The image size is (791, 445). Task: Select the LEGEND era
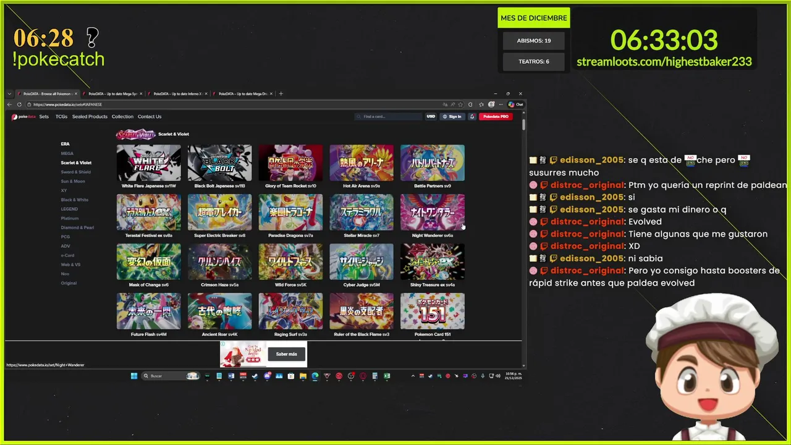[69, 209]
